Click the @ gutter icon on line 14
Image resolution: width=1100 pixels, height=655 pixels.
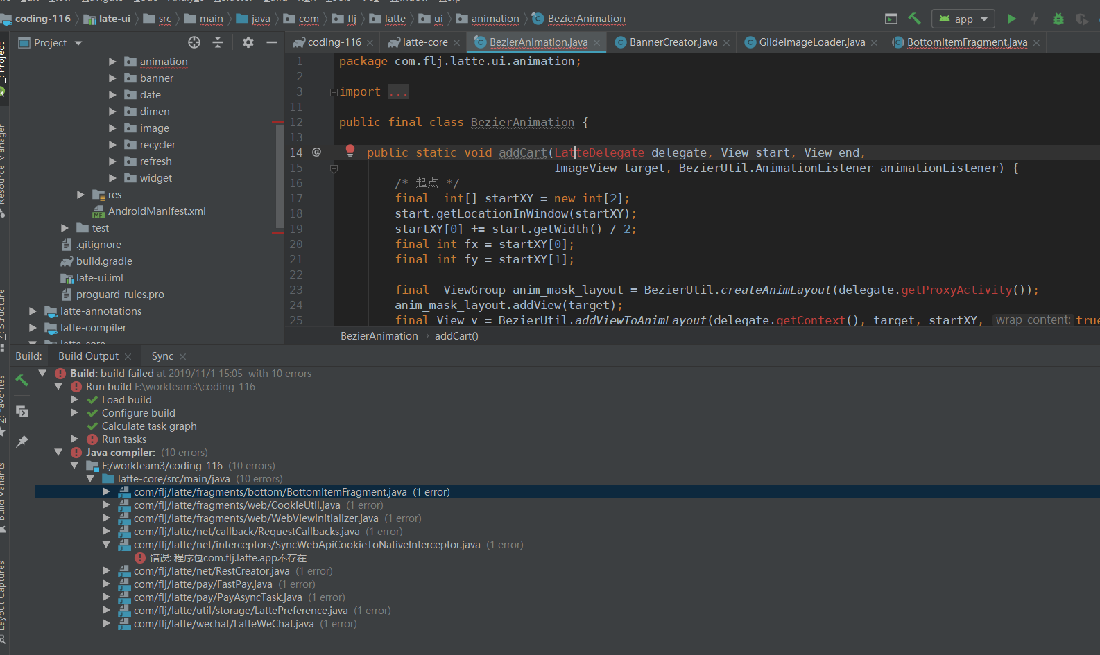tap(316, 152)
